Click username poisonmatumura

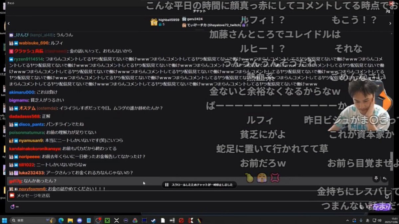click(x=26, y=132)
